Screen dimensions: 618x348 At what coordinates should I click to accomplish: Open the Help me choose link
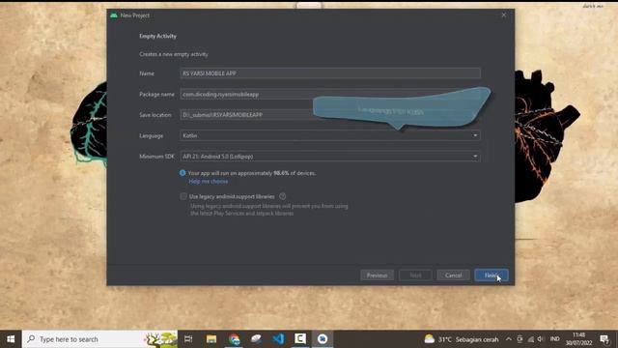209,182
